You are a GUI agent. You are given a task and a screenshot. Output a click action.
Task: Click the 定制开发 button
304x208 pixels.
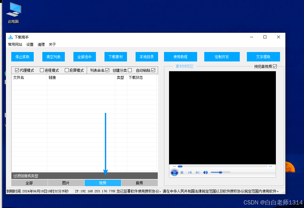222,57
